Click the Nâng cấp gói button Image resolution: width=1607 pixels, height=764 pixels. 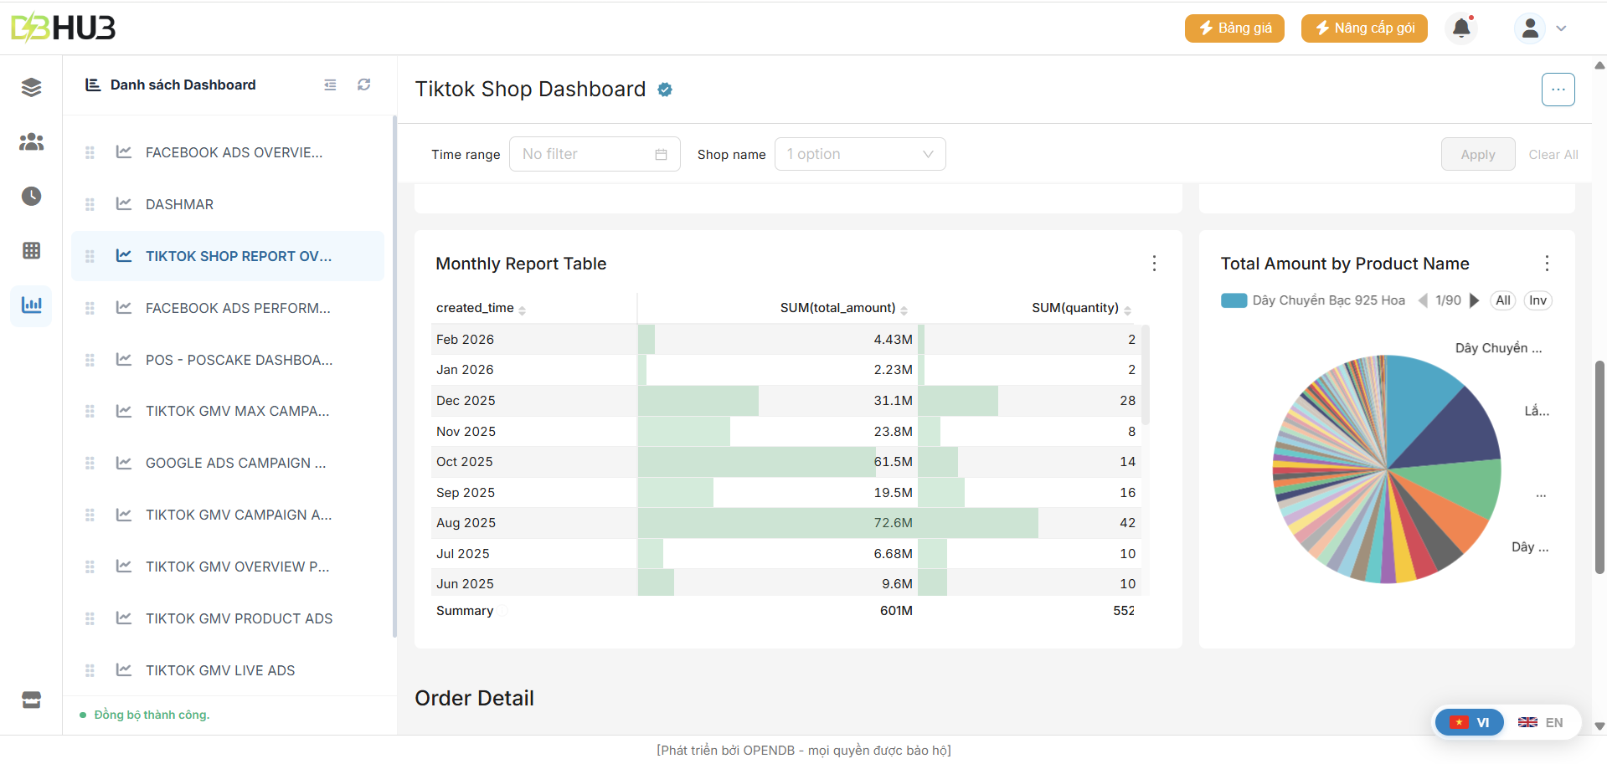click(1364, 28)
